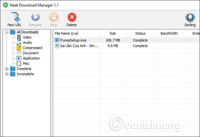Screen dimensions: 200x137
Task: Open the Document category
Action: coord(31,53)
